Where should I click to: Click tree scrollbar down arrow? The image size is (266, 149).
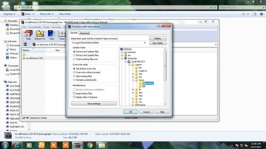pos(165,104)
